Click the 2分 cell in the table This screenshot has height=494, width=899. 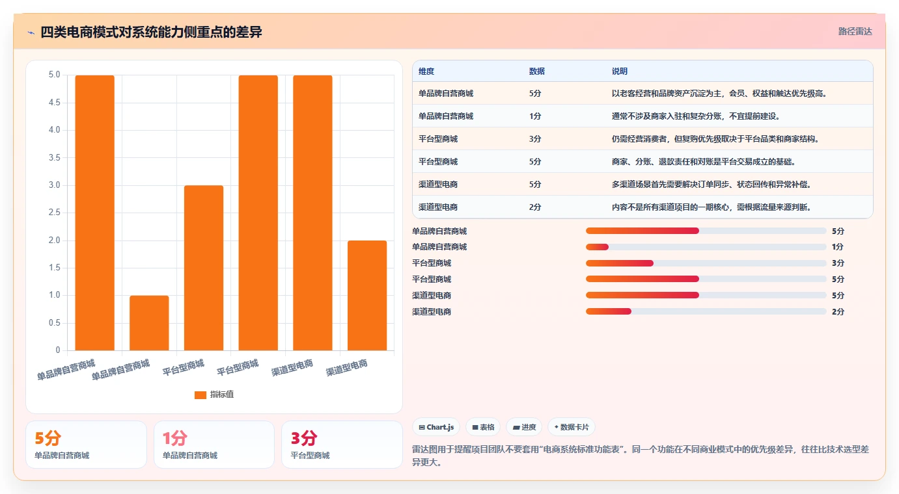[x=535, y=207]
